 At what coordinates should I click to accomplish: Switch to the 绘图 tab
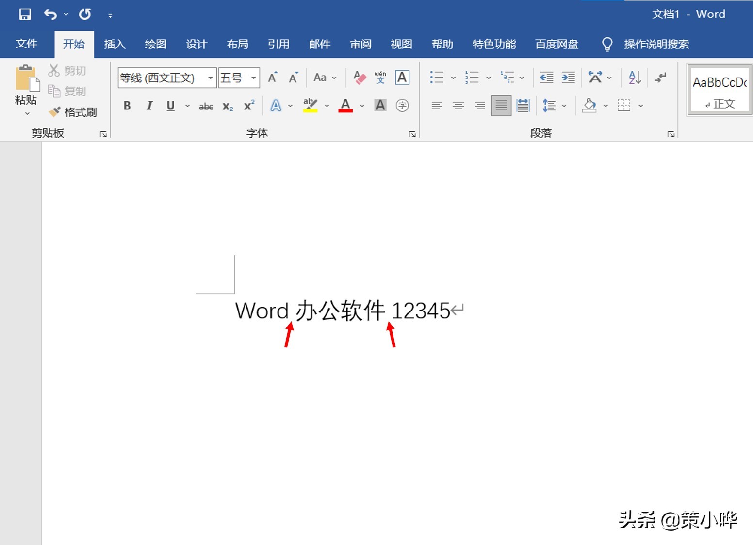tap(156, 44)
